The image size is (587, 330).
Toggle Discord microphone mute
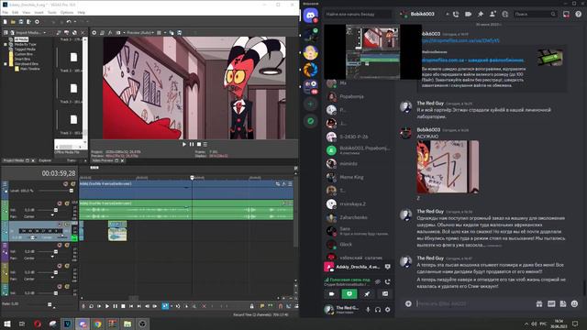click(x=368, y=310)
